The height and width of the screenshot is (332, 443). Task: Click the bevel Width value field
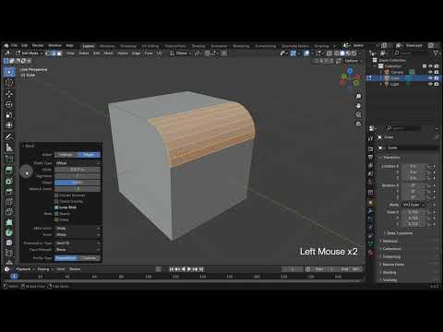coord(78,170)
